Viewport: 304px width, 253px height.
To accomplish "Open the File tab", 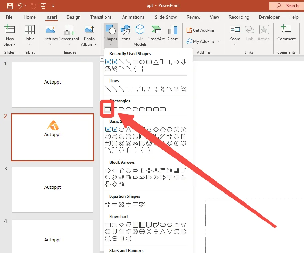I will tap(9, 17).
